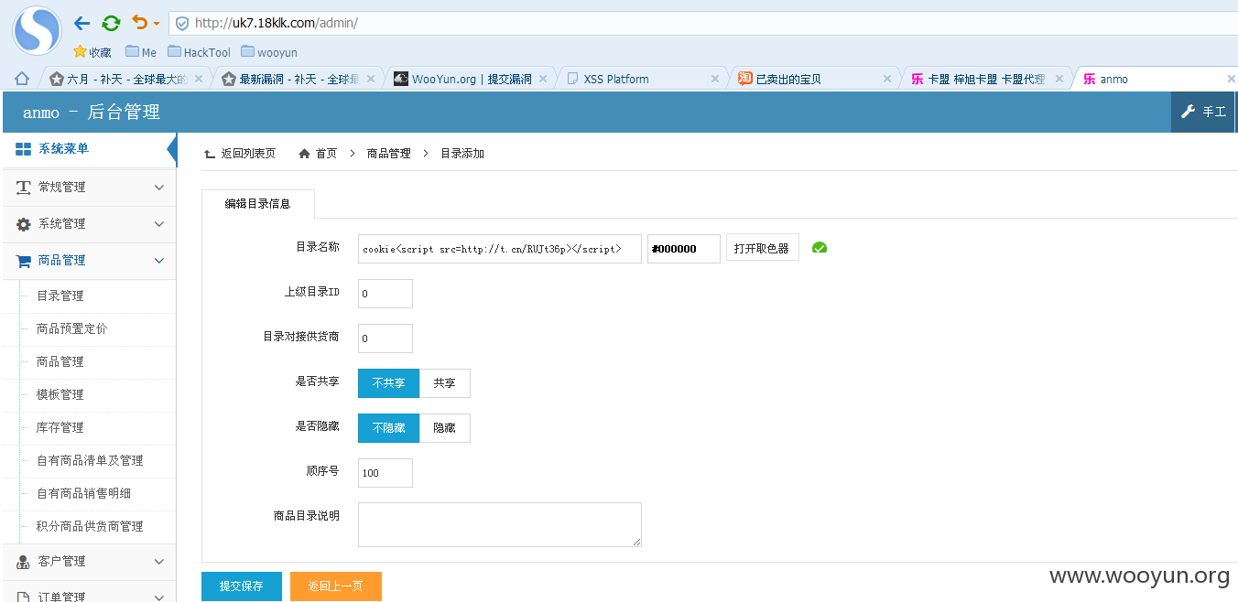Click the 顺序号 field
Viewport: 1238px width, 602px height.
(x=386, y=473)
